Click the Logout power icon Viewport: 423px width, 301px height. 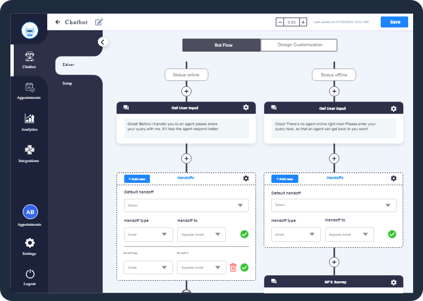click(x=30, y=274)
